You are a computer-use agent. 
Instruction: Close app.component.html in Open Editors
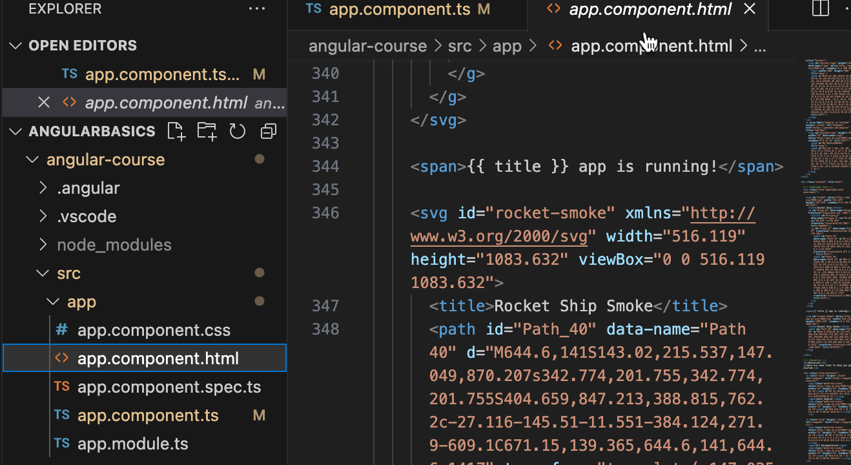pyautogui.click(x=43, y=102)
